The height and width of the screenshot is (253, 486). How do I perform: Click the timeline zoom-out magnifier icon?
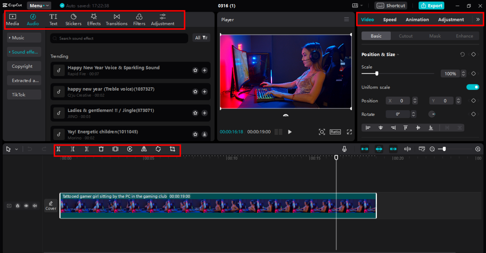(432, 149)
